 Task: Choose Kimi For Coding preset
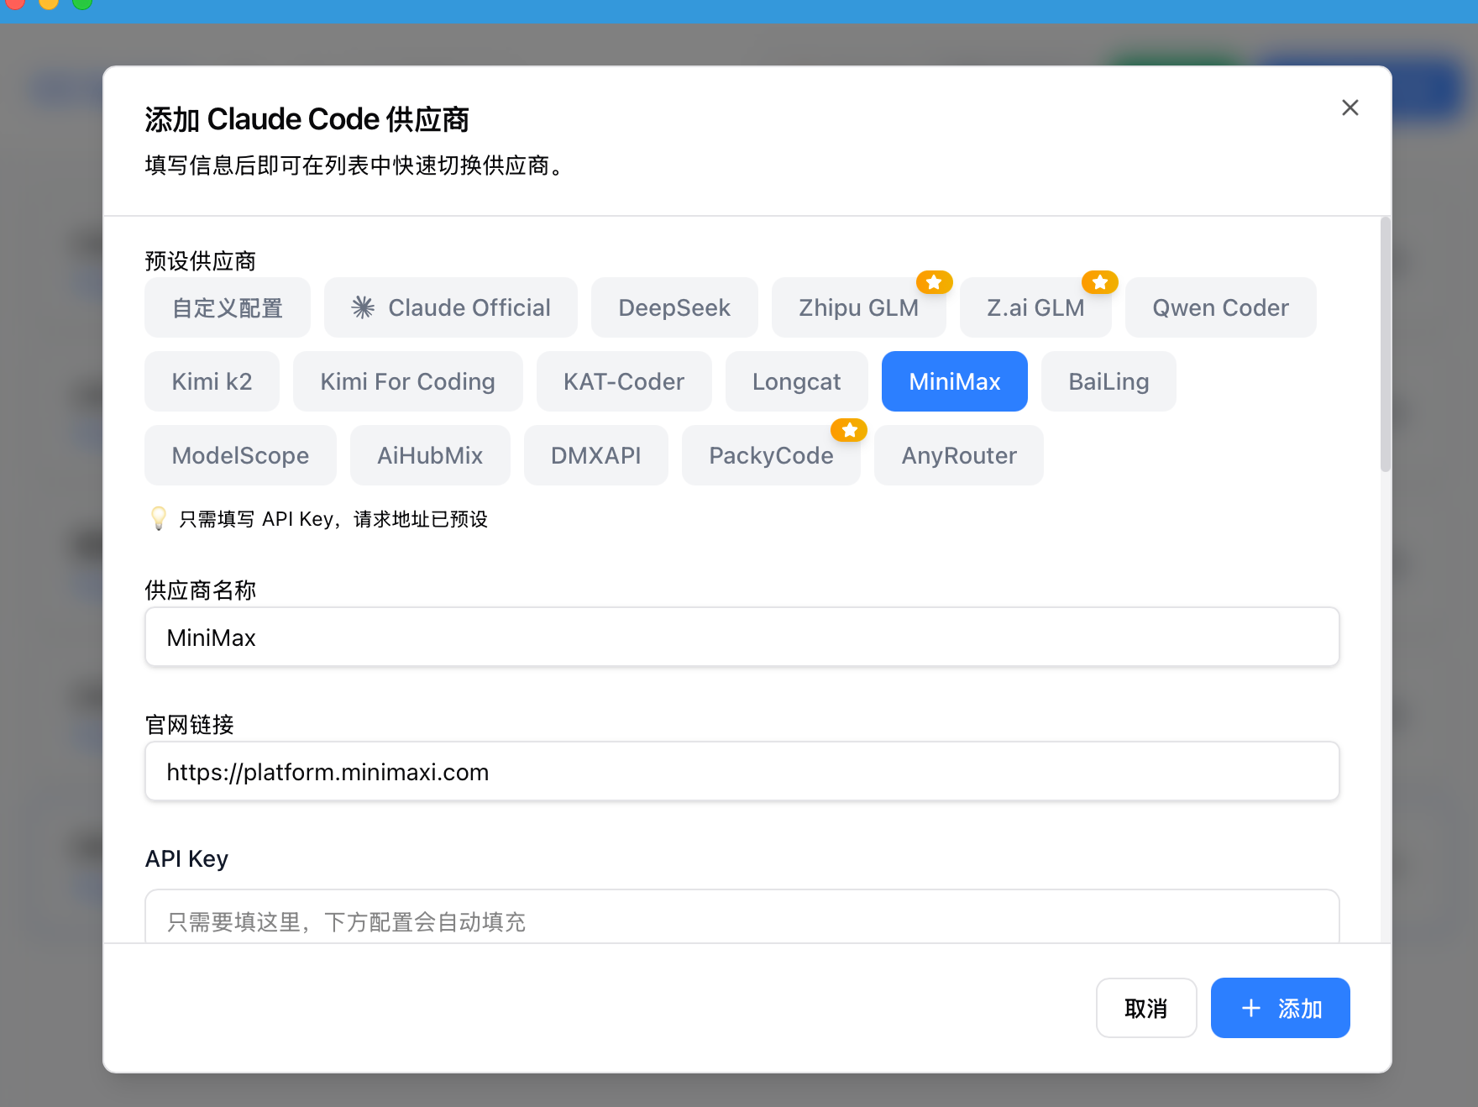coord(407,382)
